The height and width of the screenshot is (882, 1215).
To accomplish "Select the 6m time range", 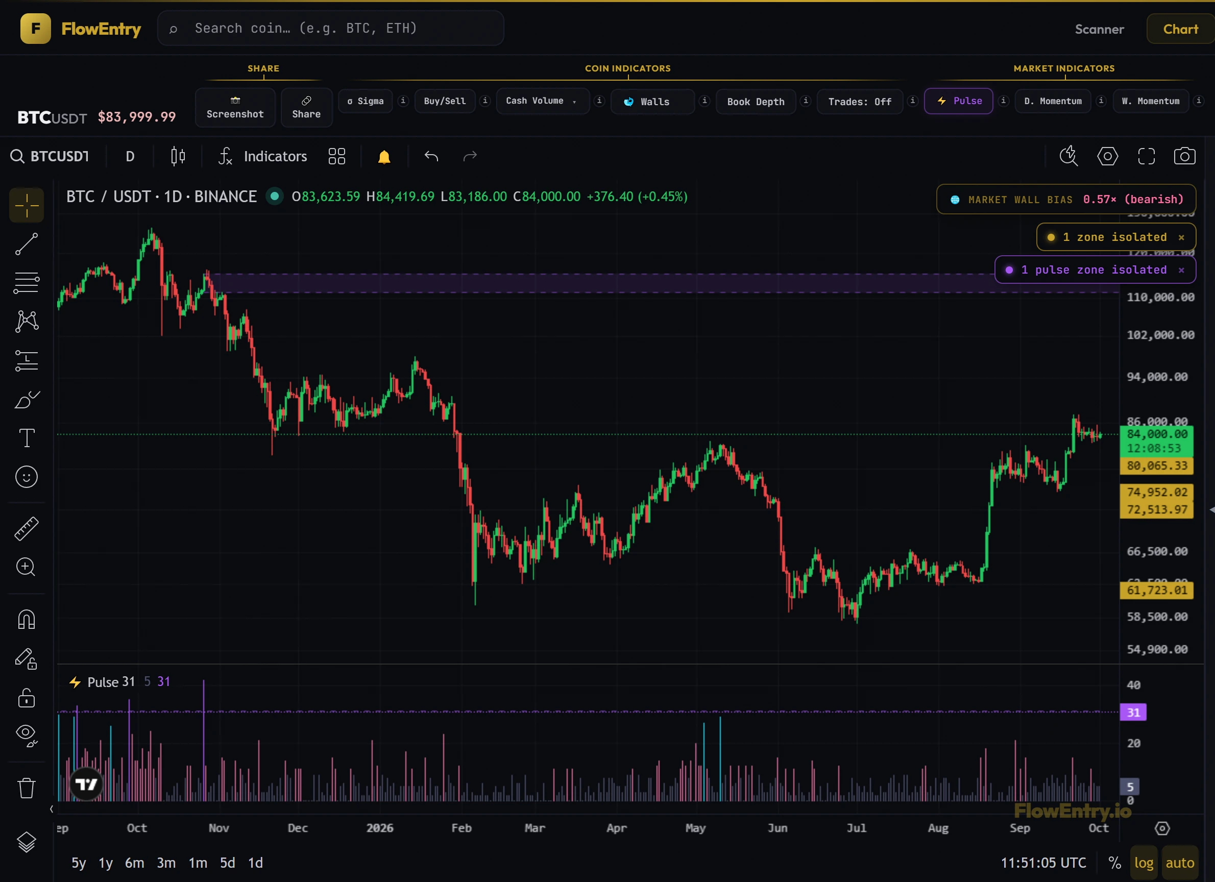I will pyautogui.click(x=134, y=863).
